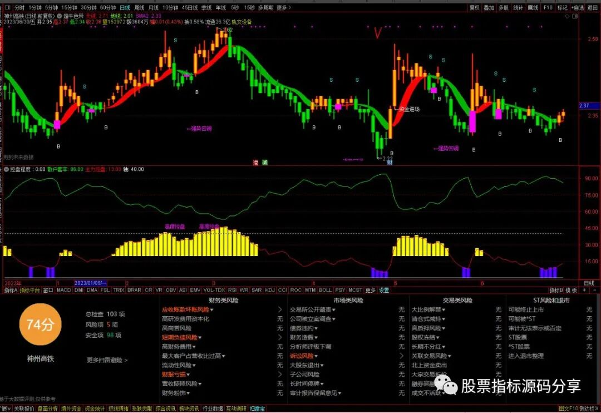This screenshot has height=413, width=601.
Task: Open the 综合资讯 bottom tab
Action: point(166,409)
